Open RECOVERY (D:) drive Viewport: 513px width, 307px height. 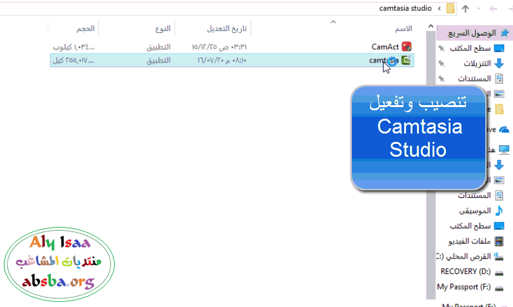click(x=464, y=271)
